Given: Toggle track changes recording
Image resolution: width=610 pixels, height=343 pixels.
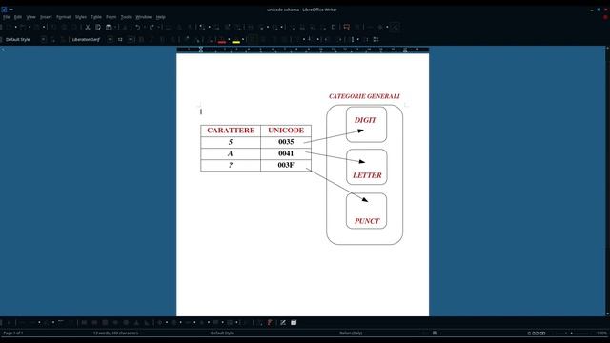Looking at the screenshot, I should coord(356,27).
